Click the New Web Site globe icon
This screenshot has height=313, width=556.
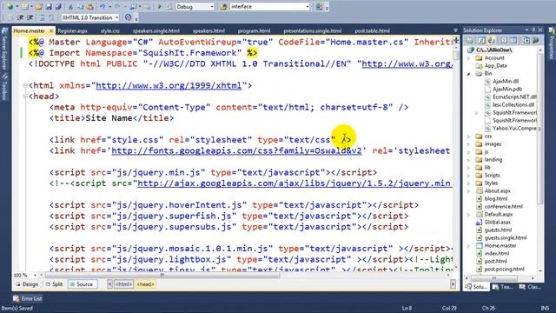click(x=10, y=6)
